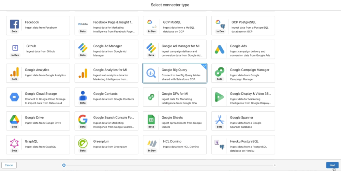341x171 pixels.
Task: Select the Google Analytics bar chart icon
Action: point(14,72)
